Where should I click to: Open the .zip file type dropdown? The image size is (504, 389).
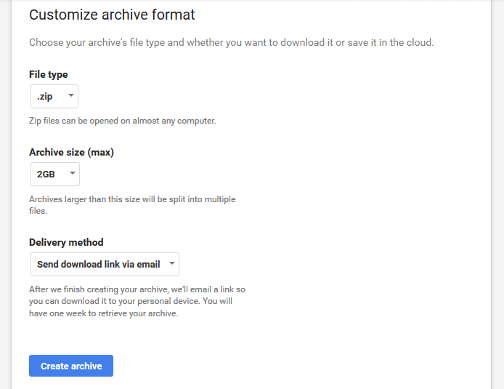pyautogui.click(x=54, y=96)
